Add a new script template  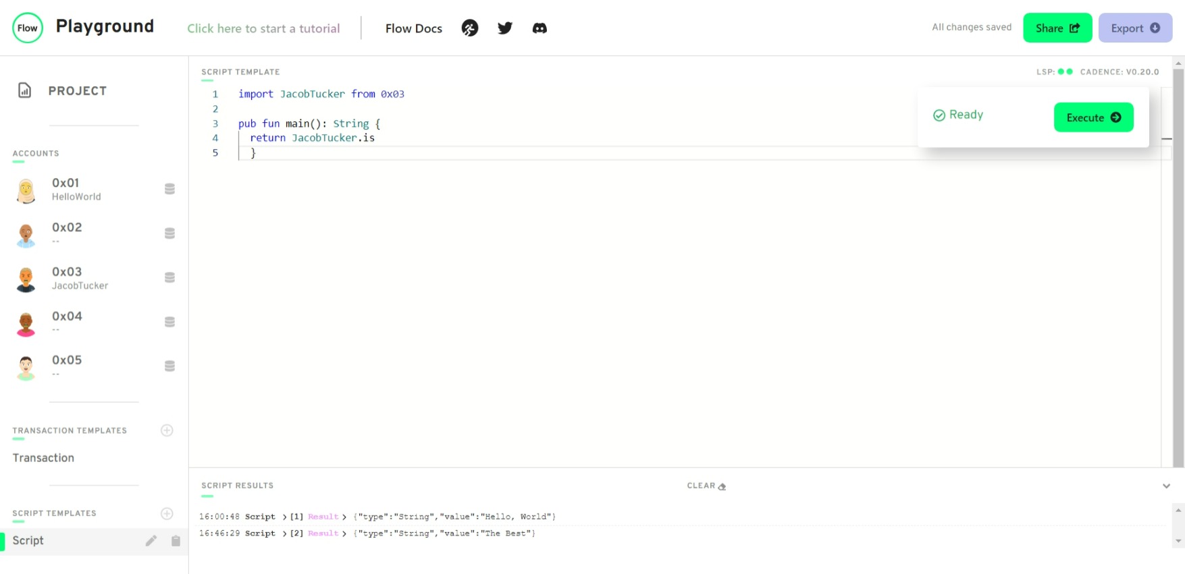point(167,513)
